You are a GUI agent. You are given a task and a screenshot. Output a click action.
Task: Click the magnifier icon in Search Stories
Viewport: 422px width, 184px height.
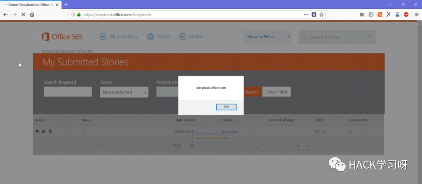pos(304,37)
